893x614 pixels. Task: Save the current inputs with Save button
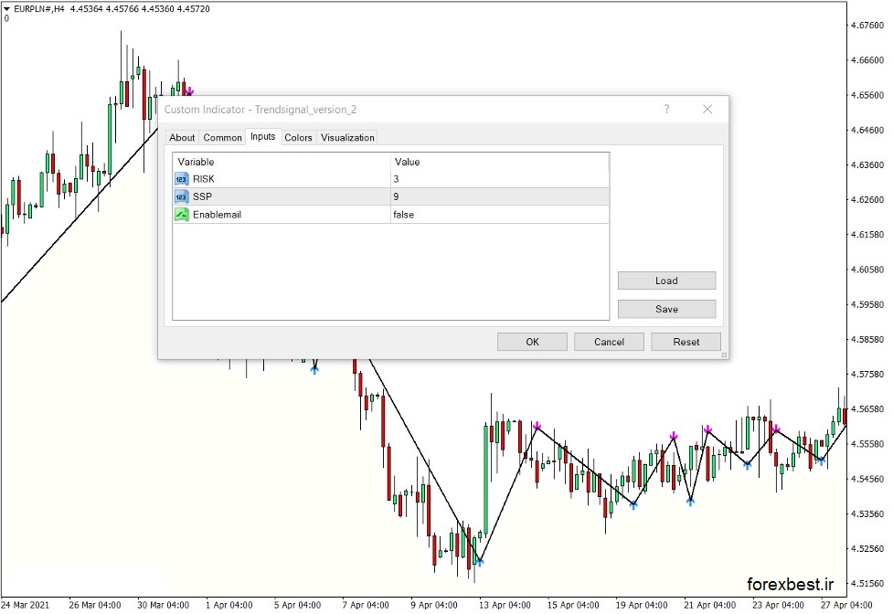[666, 309]
